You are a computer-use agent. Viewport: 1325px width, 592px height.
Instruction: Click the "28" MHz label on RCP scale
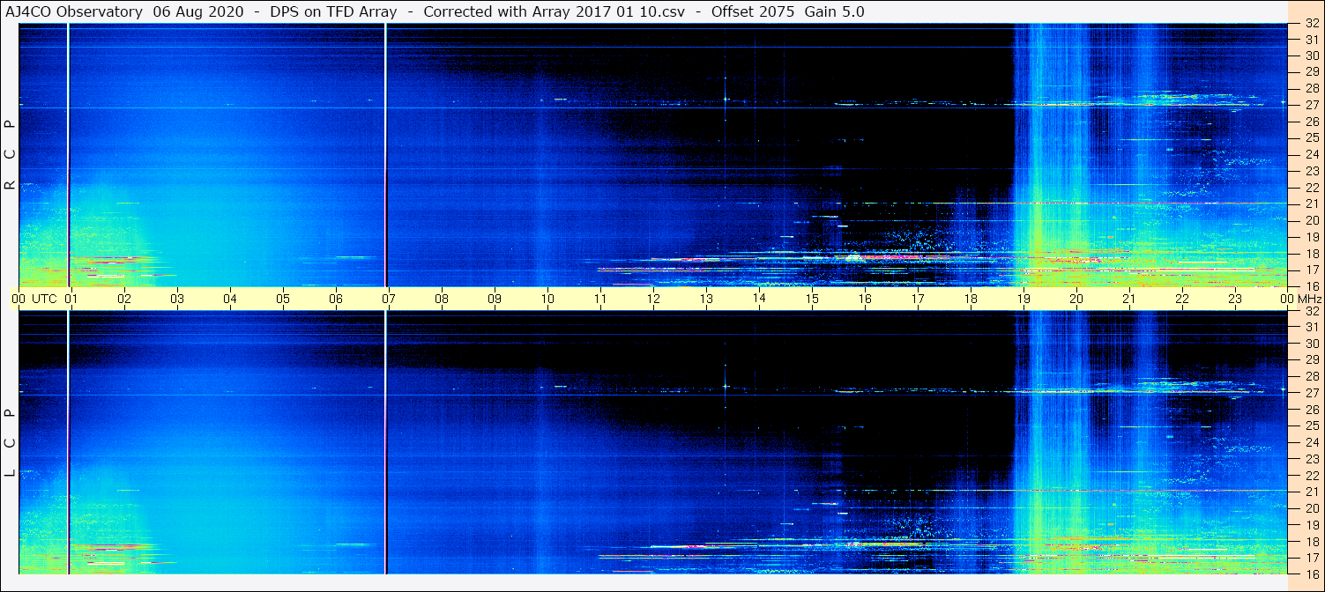pyautogui.click(x=1311, y=89)
